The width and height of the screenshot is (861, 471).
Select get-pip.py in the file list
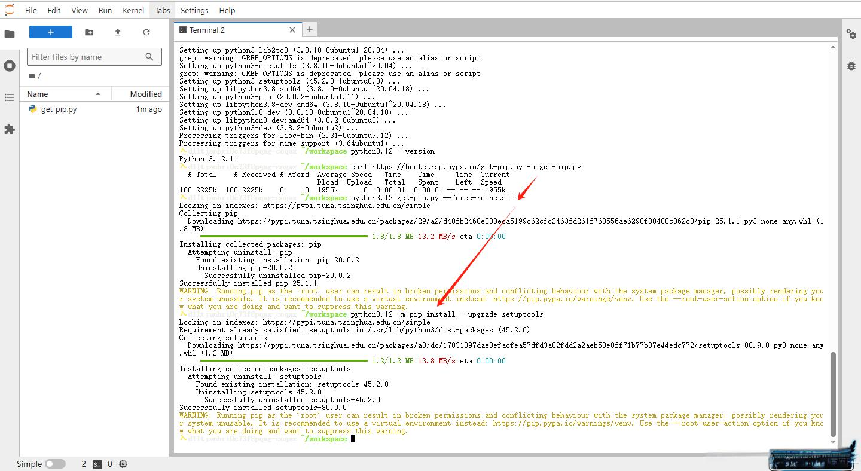[59, 109]
